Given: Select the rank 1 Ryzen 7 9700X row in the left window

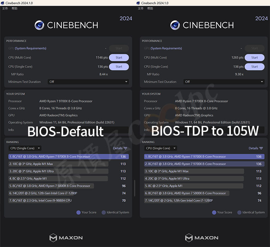Looking at the screenshot, I should (x=69, y=156).
